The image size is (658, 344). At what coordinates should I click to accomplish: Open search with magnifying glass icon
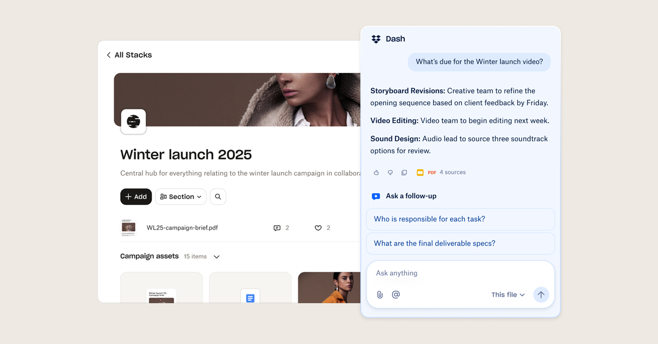pos(218,197)
